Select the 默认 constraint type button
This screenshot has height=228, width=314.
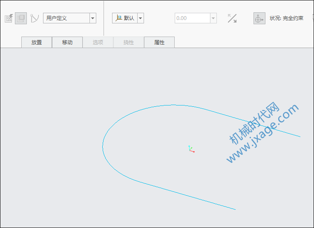tap(125, 18)
